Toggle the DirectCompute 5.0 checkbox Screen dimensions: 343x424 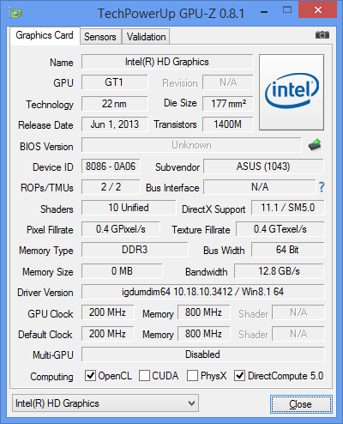pyautogui.click(x=239, y=375)
